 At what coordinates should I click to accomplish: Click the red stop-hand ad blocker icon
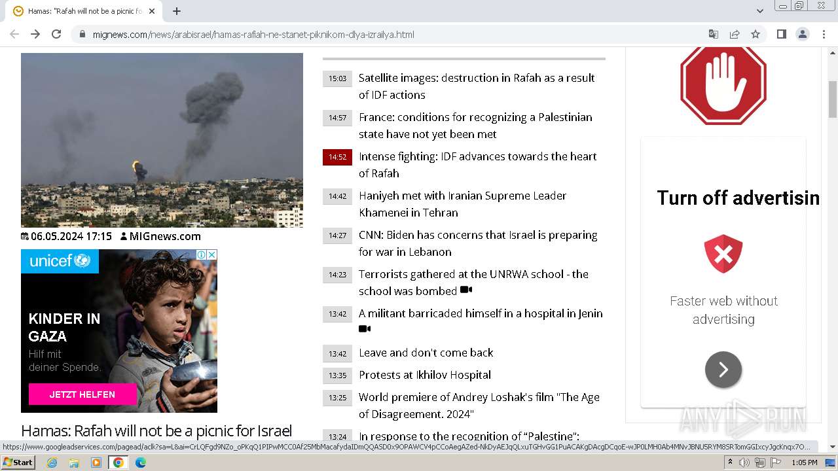pos(723,84)
